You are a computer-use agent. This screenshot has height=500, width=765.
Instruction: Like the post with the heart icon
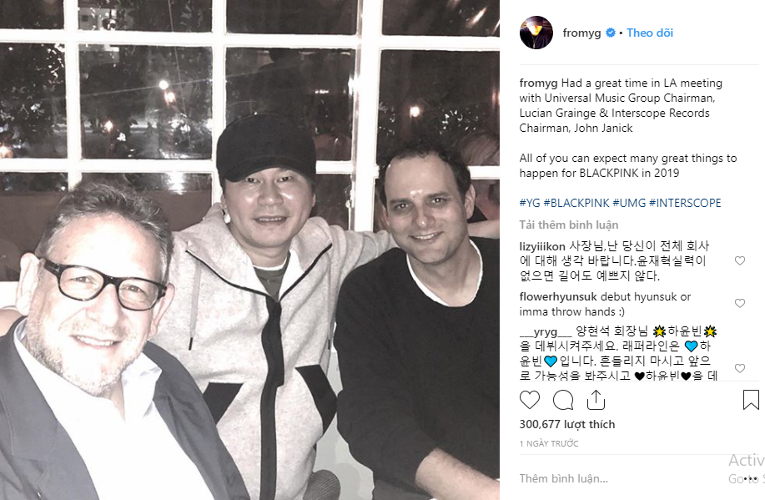pos(530,400)
